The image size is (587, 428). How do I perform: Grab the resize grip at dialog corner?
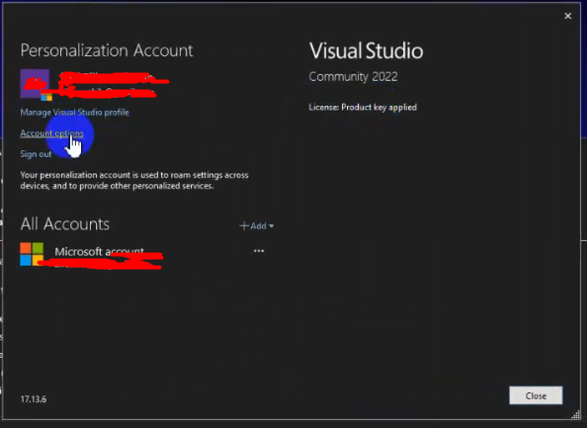576,414
